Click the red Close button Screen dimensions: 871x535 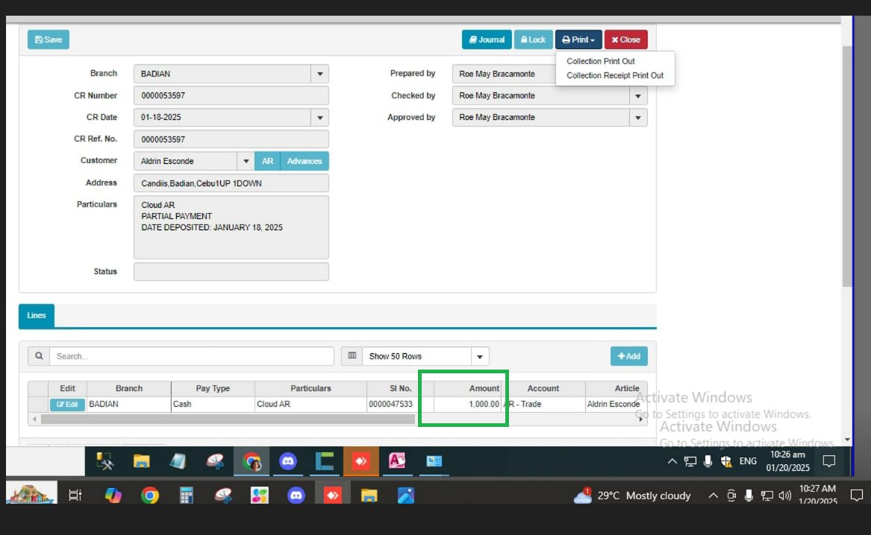[625, 39]
